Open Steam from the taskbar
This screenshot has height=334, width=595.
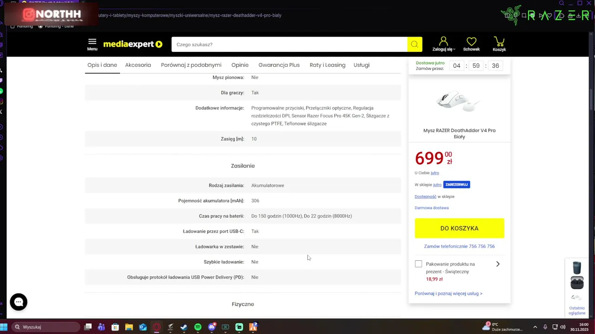pyautogui.click(x=184, y=327)
